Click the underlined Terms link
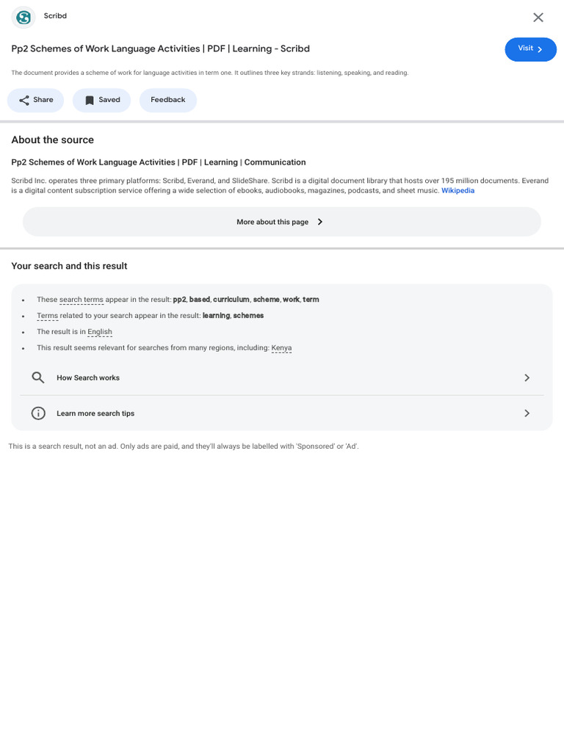This screenshot has height=752, width=564. coord(47,316)
